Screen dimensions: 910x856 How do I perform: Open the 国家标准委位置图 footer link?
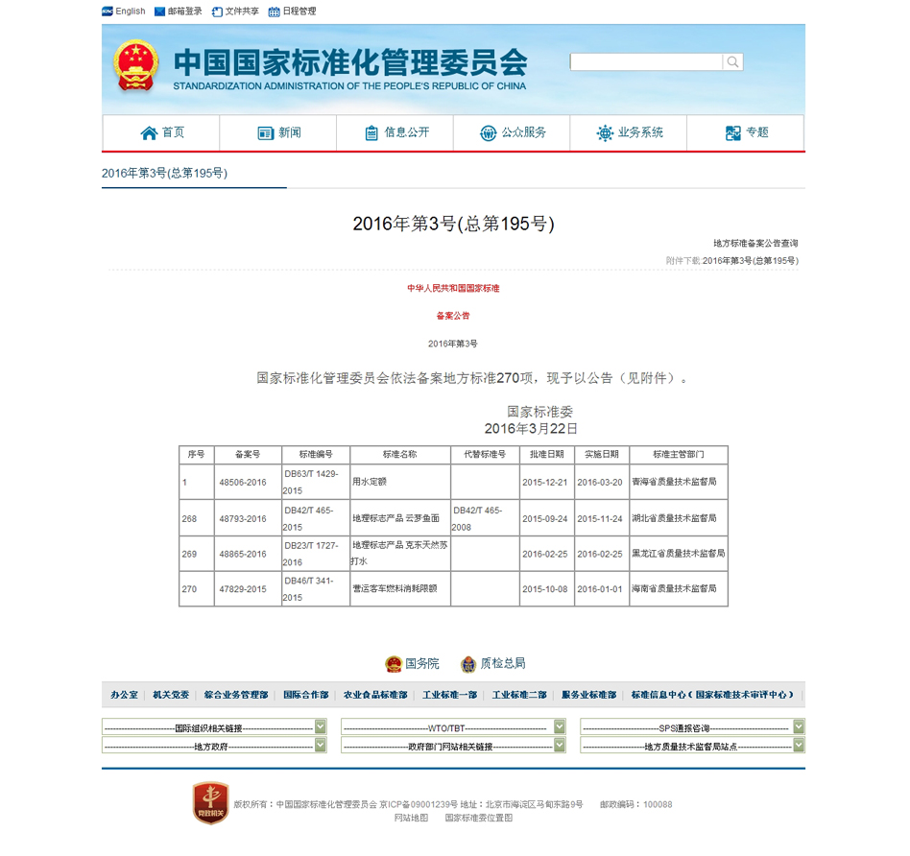click(479, 819)
